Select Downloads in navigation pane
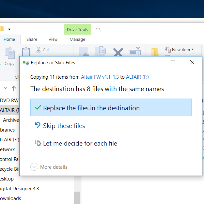This screenshot has width=204, height=204. coord(10,198)
